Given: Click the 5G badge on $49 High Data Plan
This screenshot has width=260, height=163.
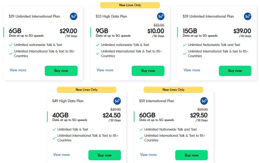Looking at the screenshot, I should coord(117,101).
